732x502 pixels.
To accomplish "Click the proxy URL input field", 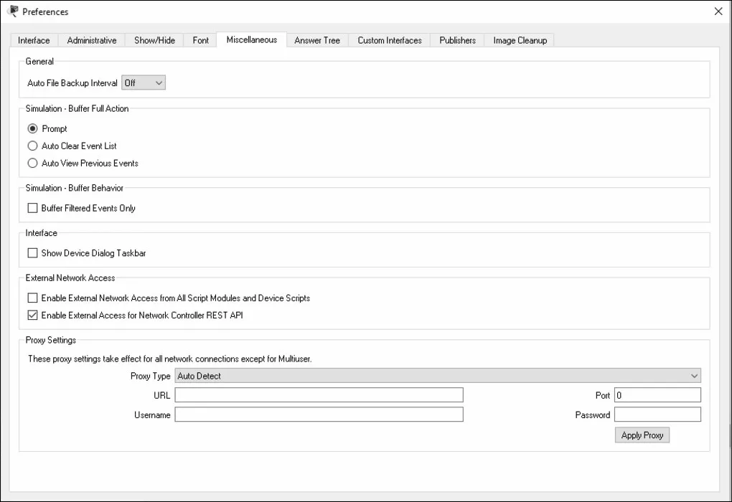I will 319,395.
